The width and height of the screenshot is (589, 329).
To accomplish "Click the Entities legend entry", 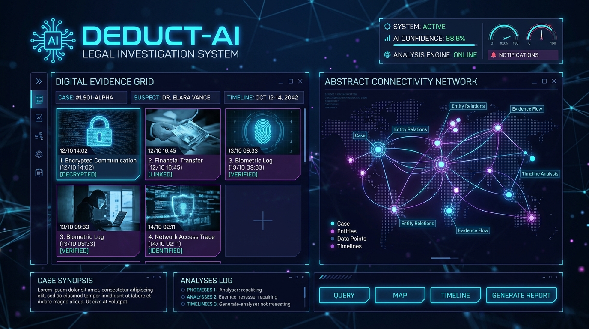I will point(343,231).
